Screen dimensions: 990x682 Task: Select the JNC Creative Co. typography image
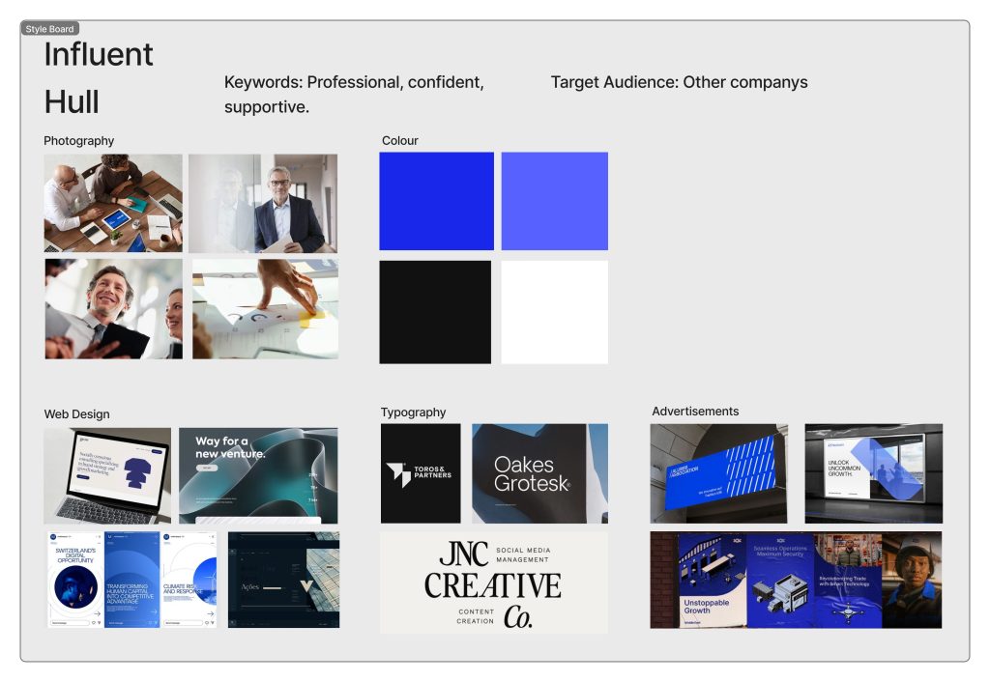click(x=494, y=583)
